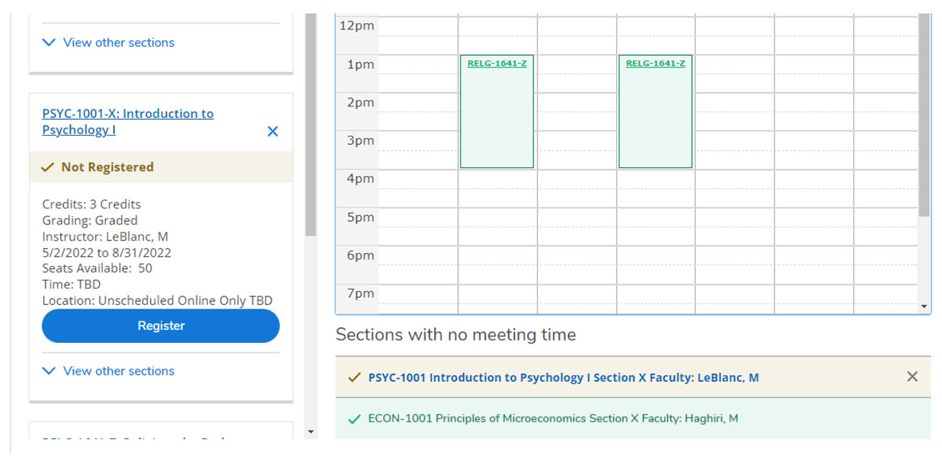Click the brown checkmark beside PSYC-1001 row
The height and width of the screenshot is (471, 942).
coord(354,377)
